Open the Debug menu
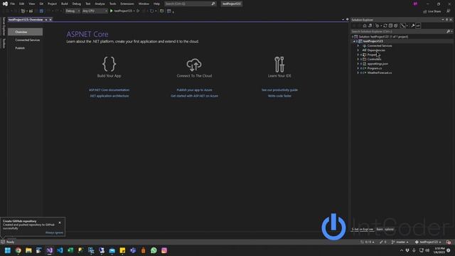The height and width of the screenshot is (256, 455). point(77,4)
